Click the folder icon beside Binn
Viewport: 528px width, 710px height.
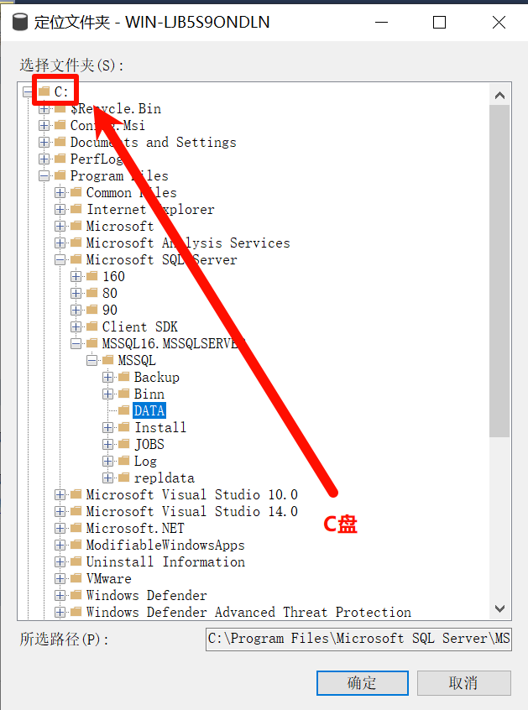[123, 394]
